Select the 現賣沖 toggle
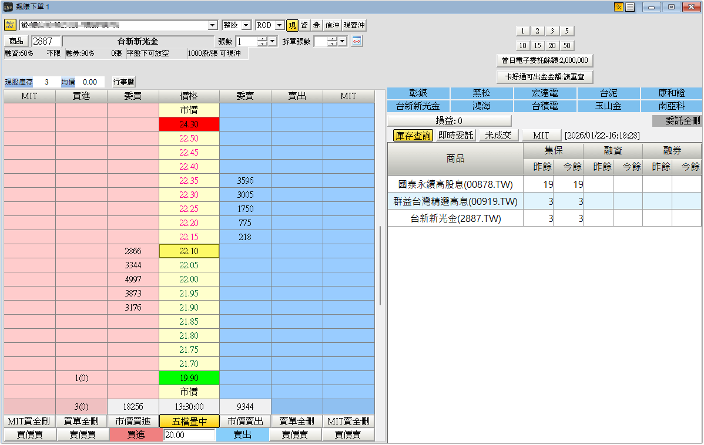 point(354,26)
